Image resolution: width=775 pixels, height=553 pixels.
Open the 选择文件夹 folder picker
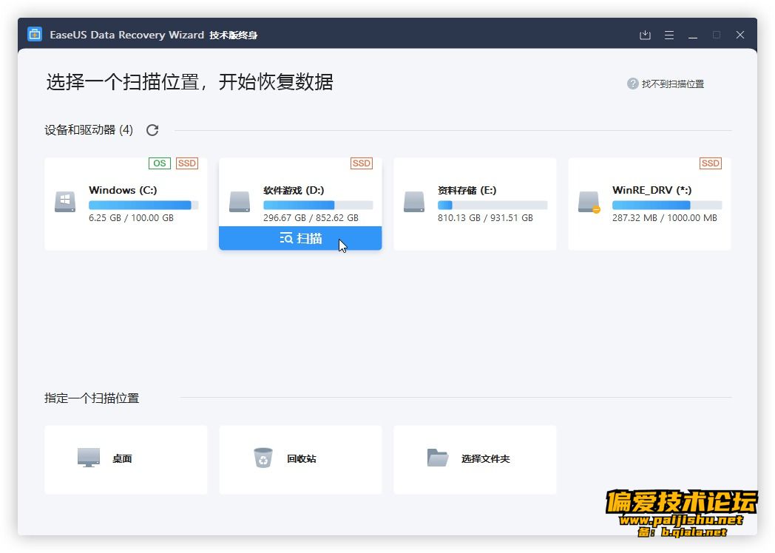click(x=475, y=460)
